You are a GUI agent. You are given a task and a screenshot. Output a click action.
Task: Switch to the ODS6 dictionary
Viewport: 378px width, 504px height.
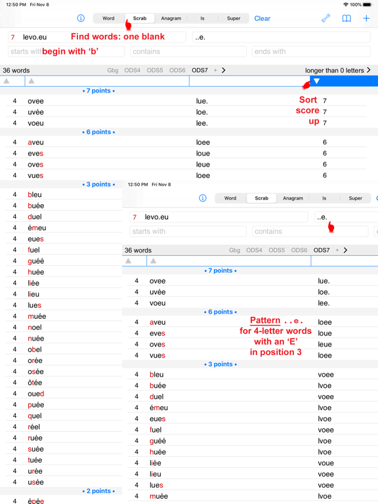coord(177,70)
